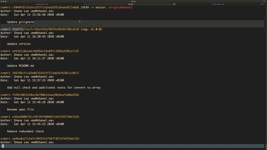This screenshot has height=150, width=267.
Task: Switch to the rightmost terminal tab
Action: pos(220,4)
